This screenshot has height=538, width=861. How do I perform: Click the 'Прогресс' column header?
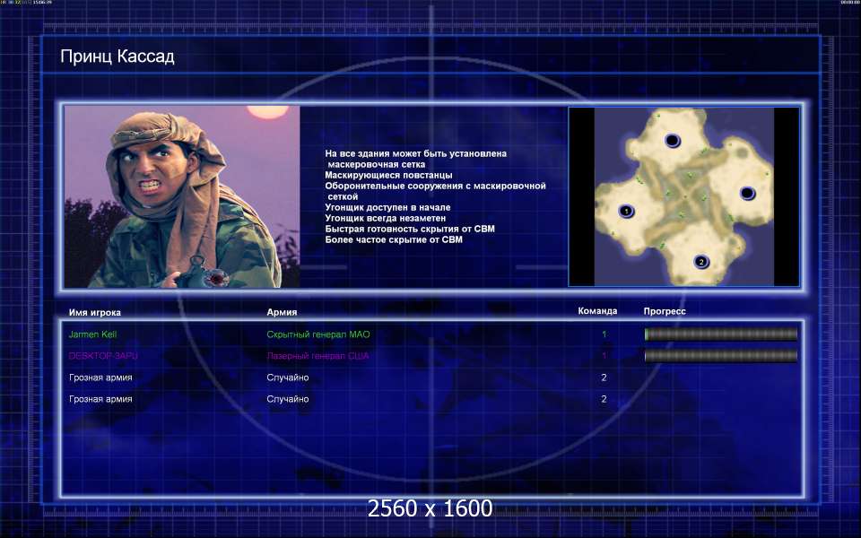[665, 311]
